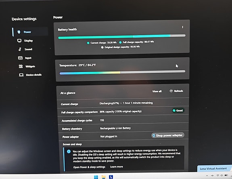Open Device details laptop icon
The width and height of the screenshot is (232, 179).
tap(21, 75)
